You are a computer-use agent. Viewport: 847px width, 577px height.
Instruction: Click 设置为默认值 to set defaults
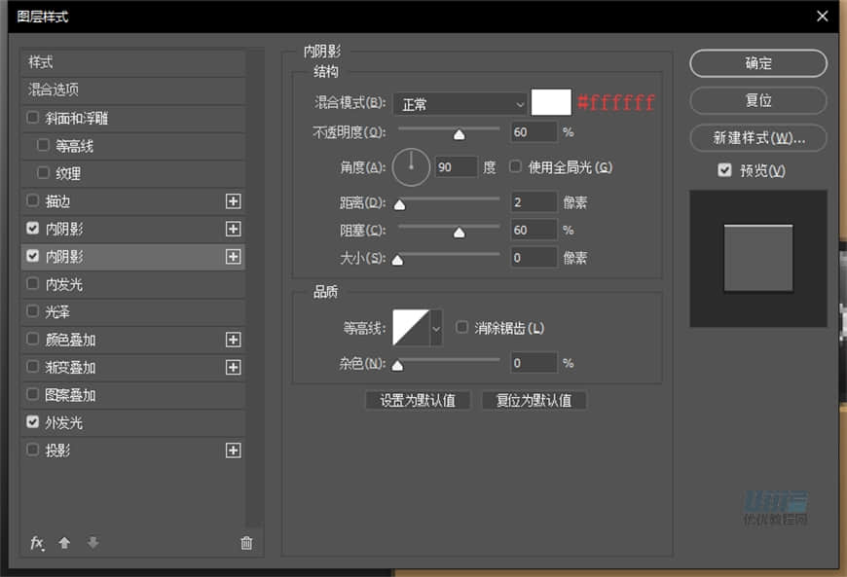point(417,400)
